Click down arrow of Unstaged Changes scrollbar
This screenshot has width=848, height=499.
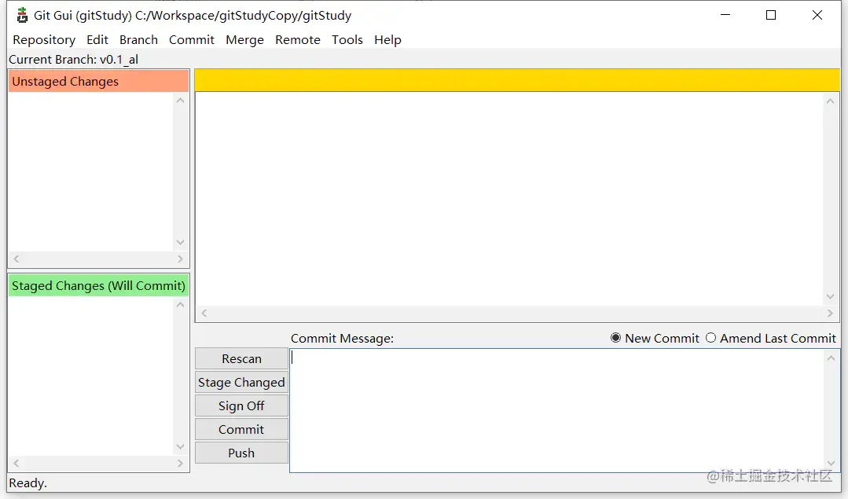(x=181, y=242)
